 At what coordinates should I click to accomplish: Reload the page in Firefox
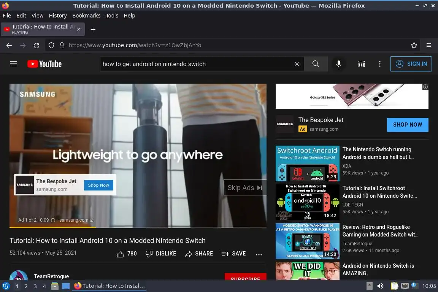point(36,45)
